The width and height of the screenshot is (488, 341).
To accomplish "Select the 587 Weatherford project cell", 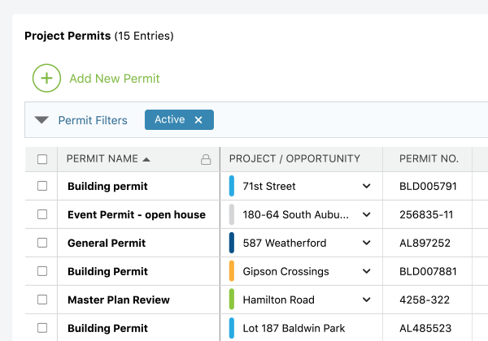I will [301, 243].
